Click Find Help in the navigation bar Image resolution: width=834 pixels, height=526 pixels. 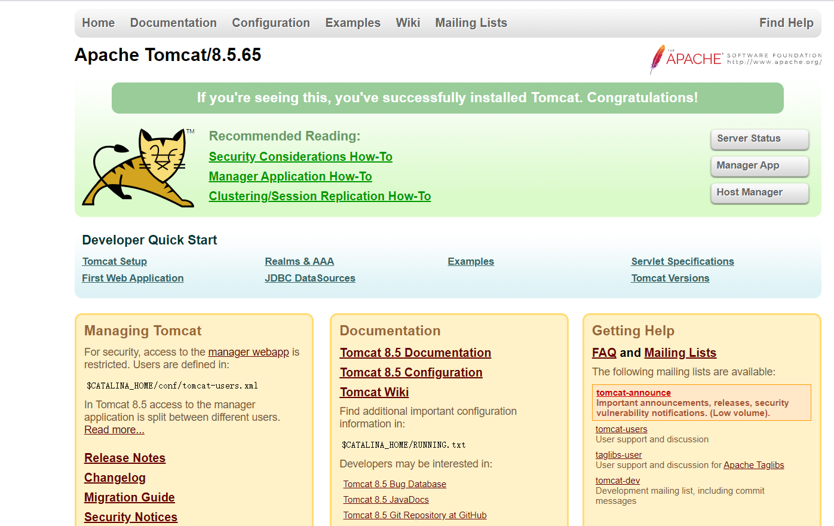click(786, 23)
